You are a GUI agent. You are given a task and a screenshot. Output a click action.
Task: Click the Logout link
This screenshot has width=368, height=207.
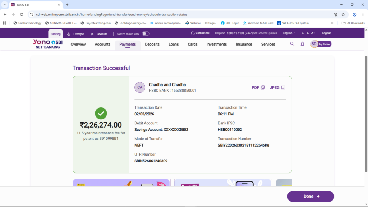coord(326,33)
